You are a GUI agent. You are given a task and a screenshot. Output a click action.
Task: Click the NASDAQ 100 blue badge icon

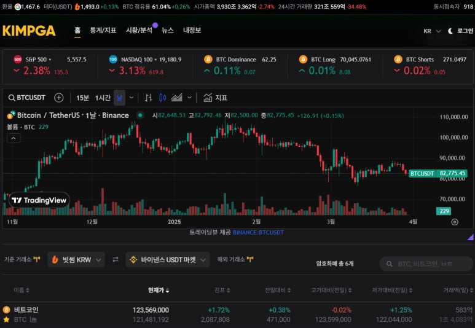click(x=113, y=60)
